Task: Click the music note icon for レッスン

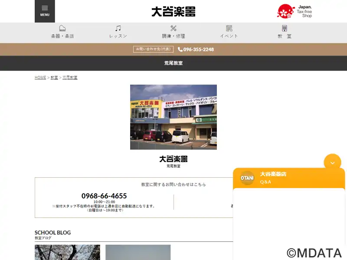Action: (x=118, y=28)
